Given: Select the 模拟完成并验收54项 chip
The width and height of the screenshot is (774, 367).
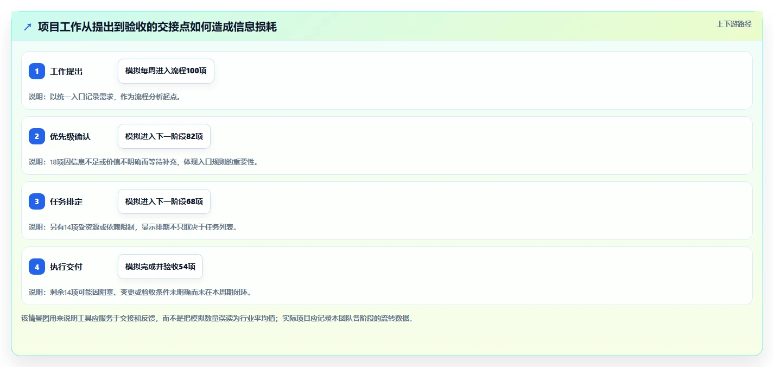Looking at the screenshot, I should [160, 267].
